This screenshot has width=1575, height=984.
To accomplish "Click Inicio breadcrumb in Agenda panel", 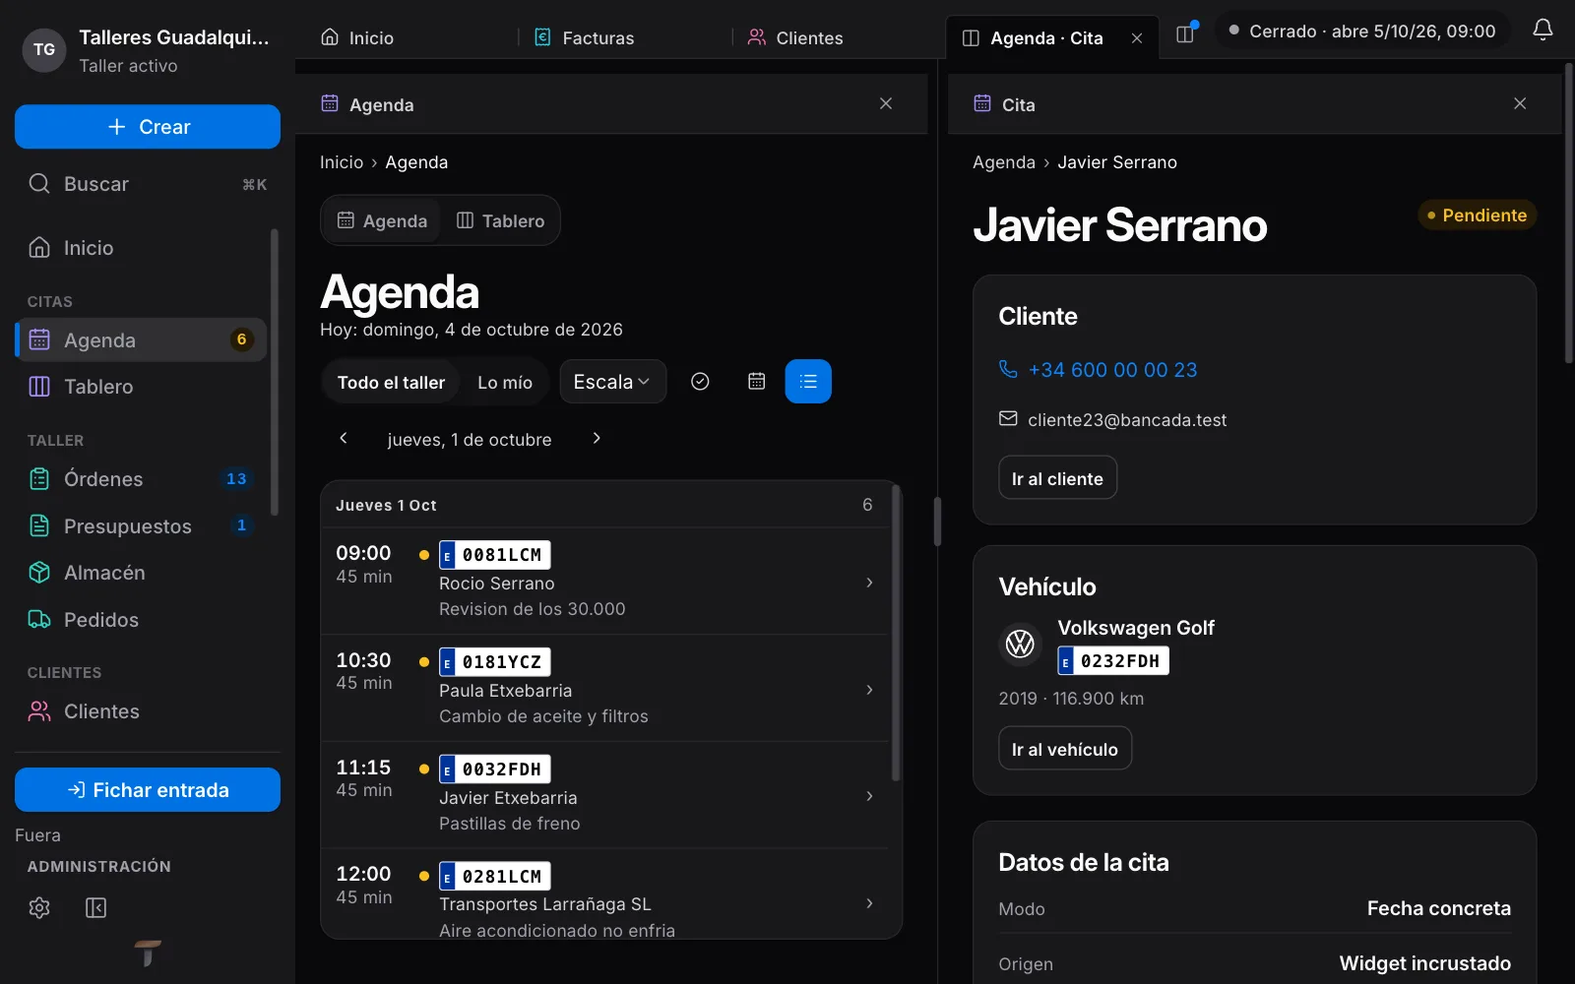I will tap(342, 162).
